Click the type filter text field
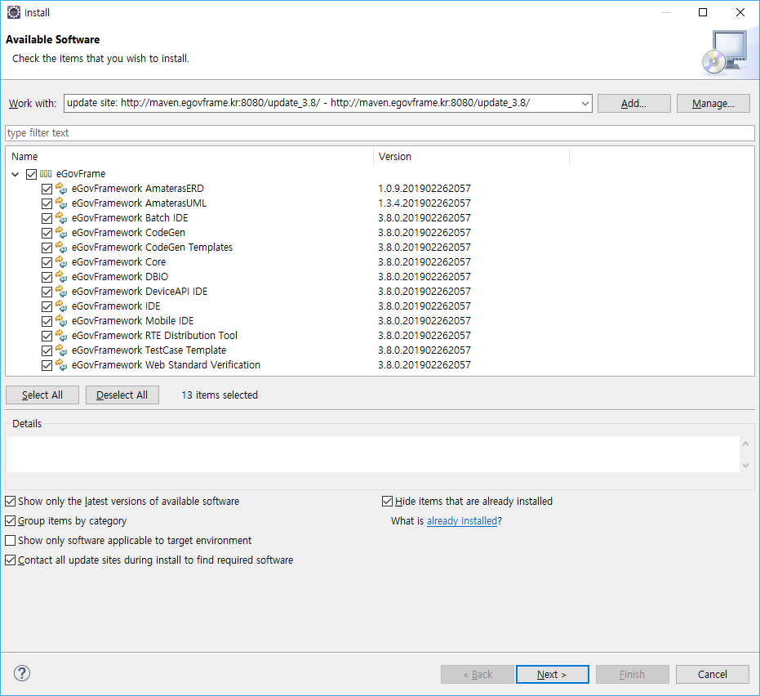 (380, 133)
